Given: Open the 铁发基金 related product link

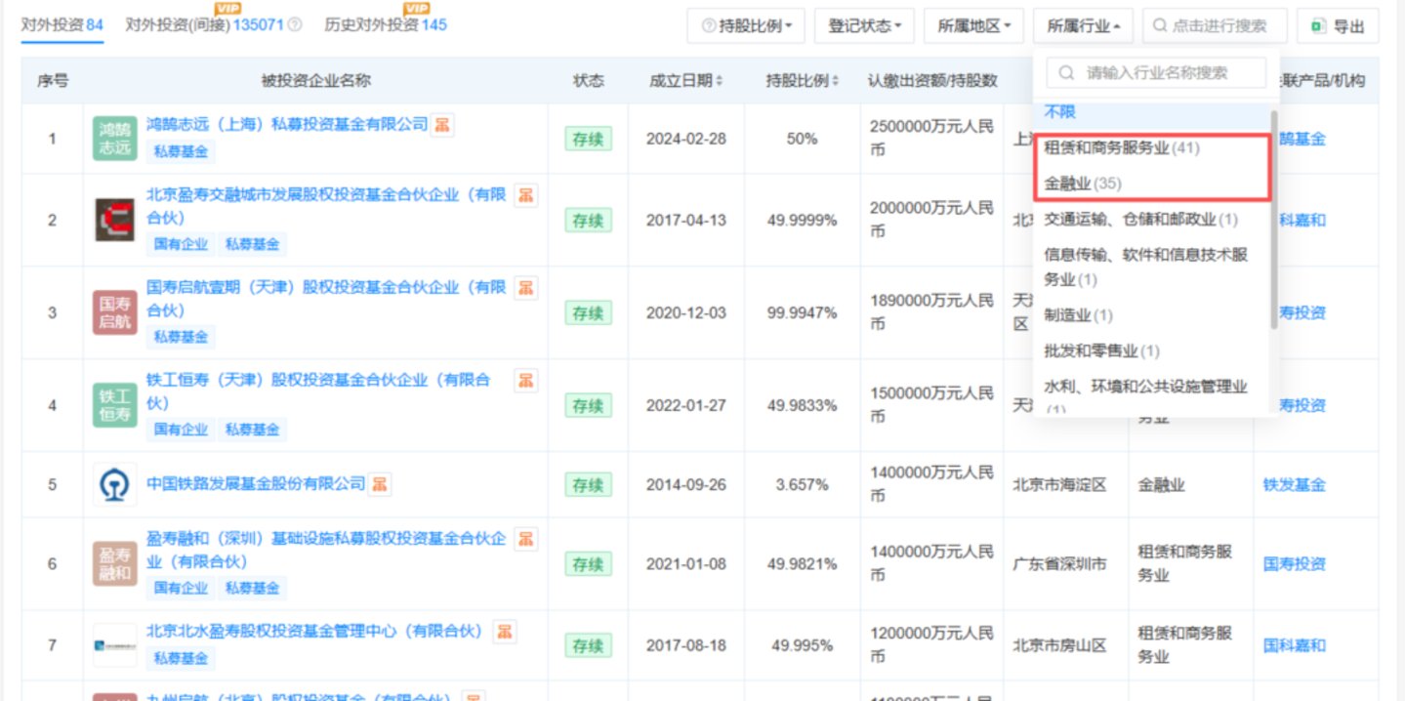Looking at the screenshot, I should [1295, 484].
